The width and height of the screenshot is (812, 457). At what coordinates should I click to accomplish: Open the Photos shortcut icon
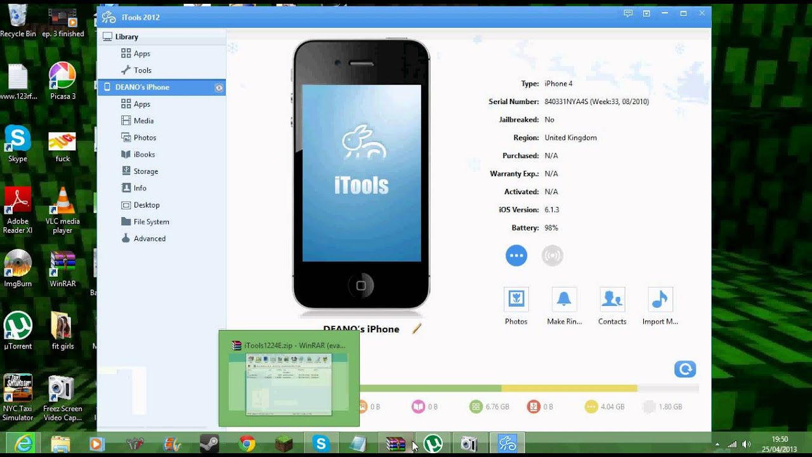pos(516,299)
